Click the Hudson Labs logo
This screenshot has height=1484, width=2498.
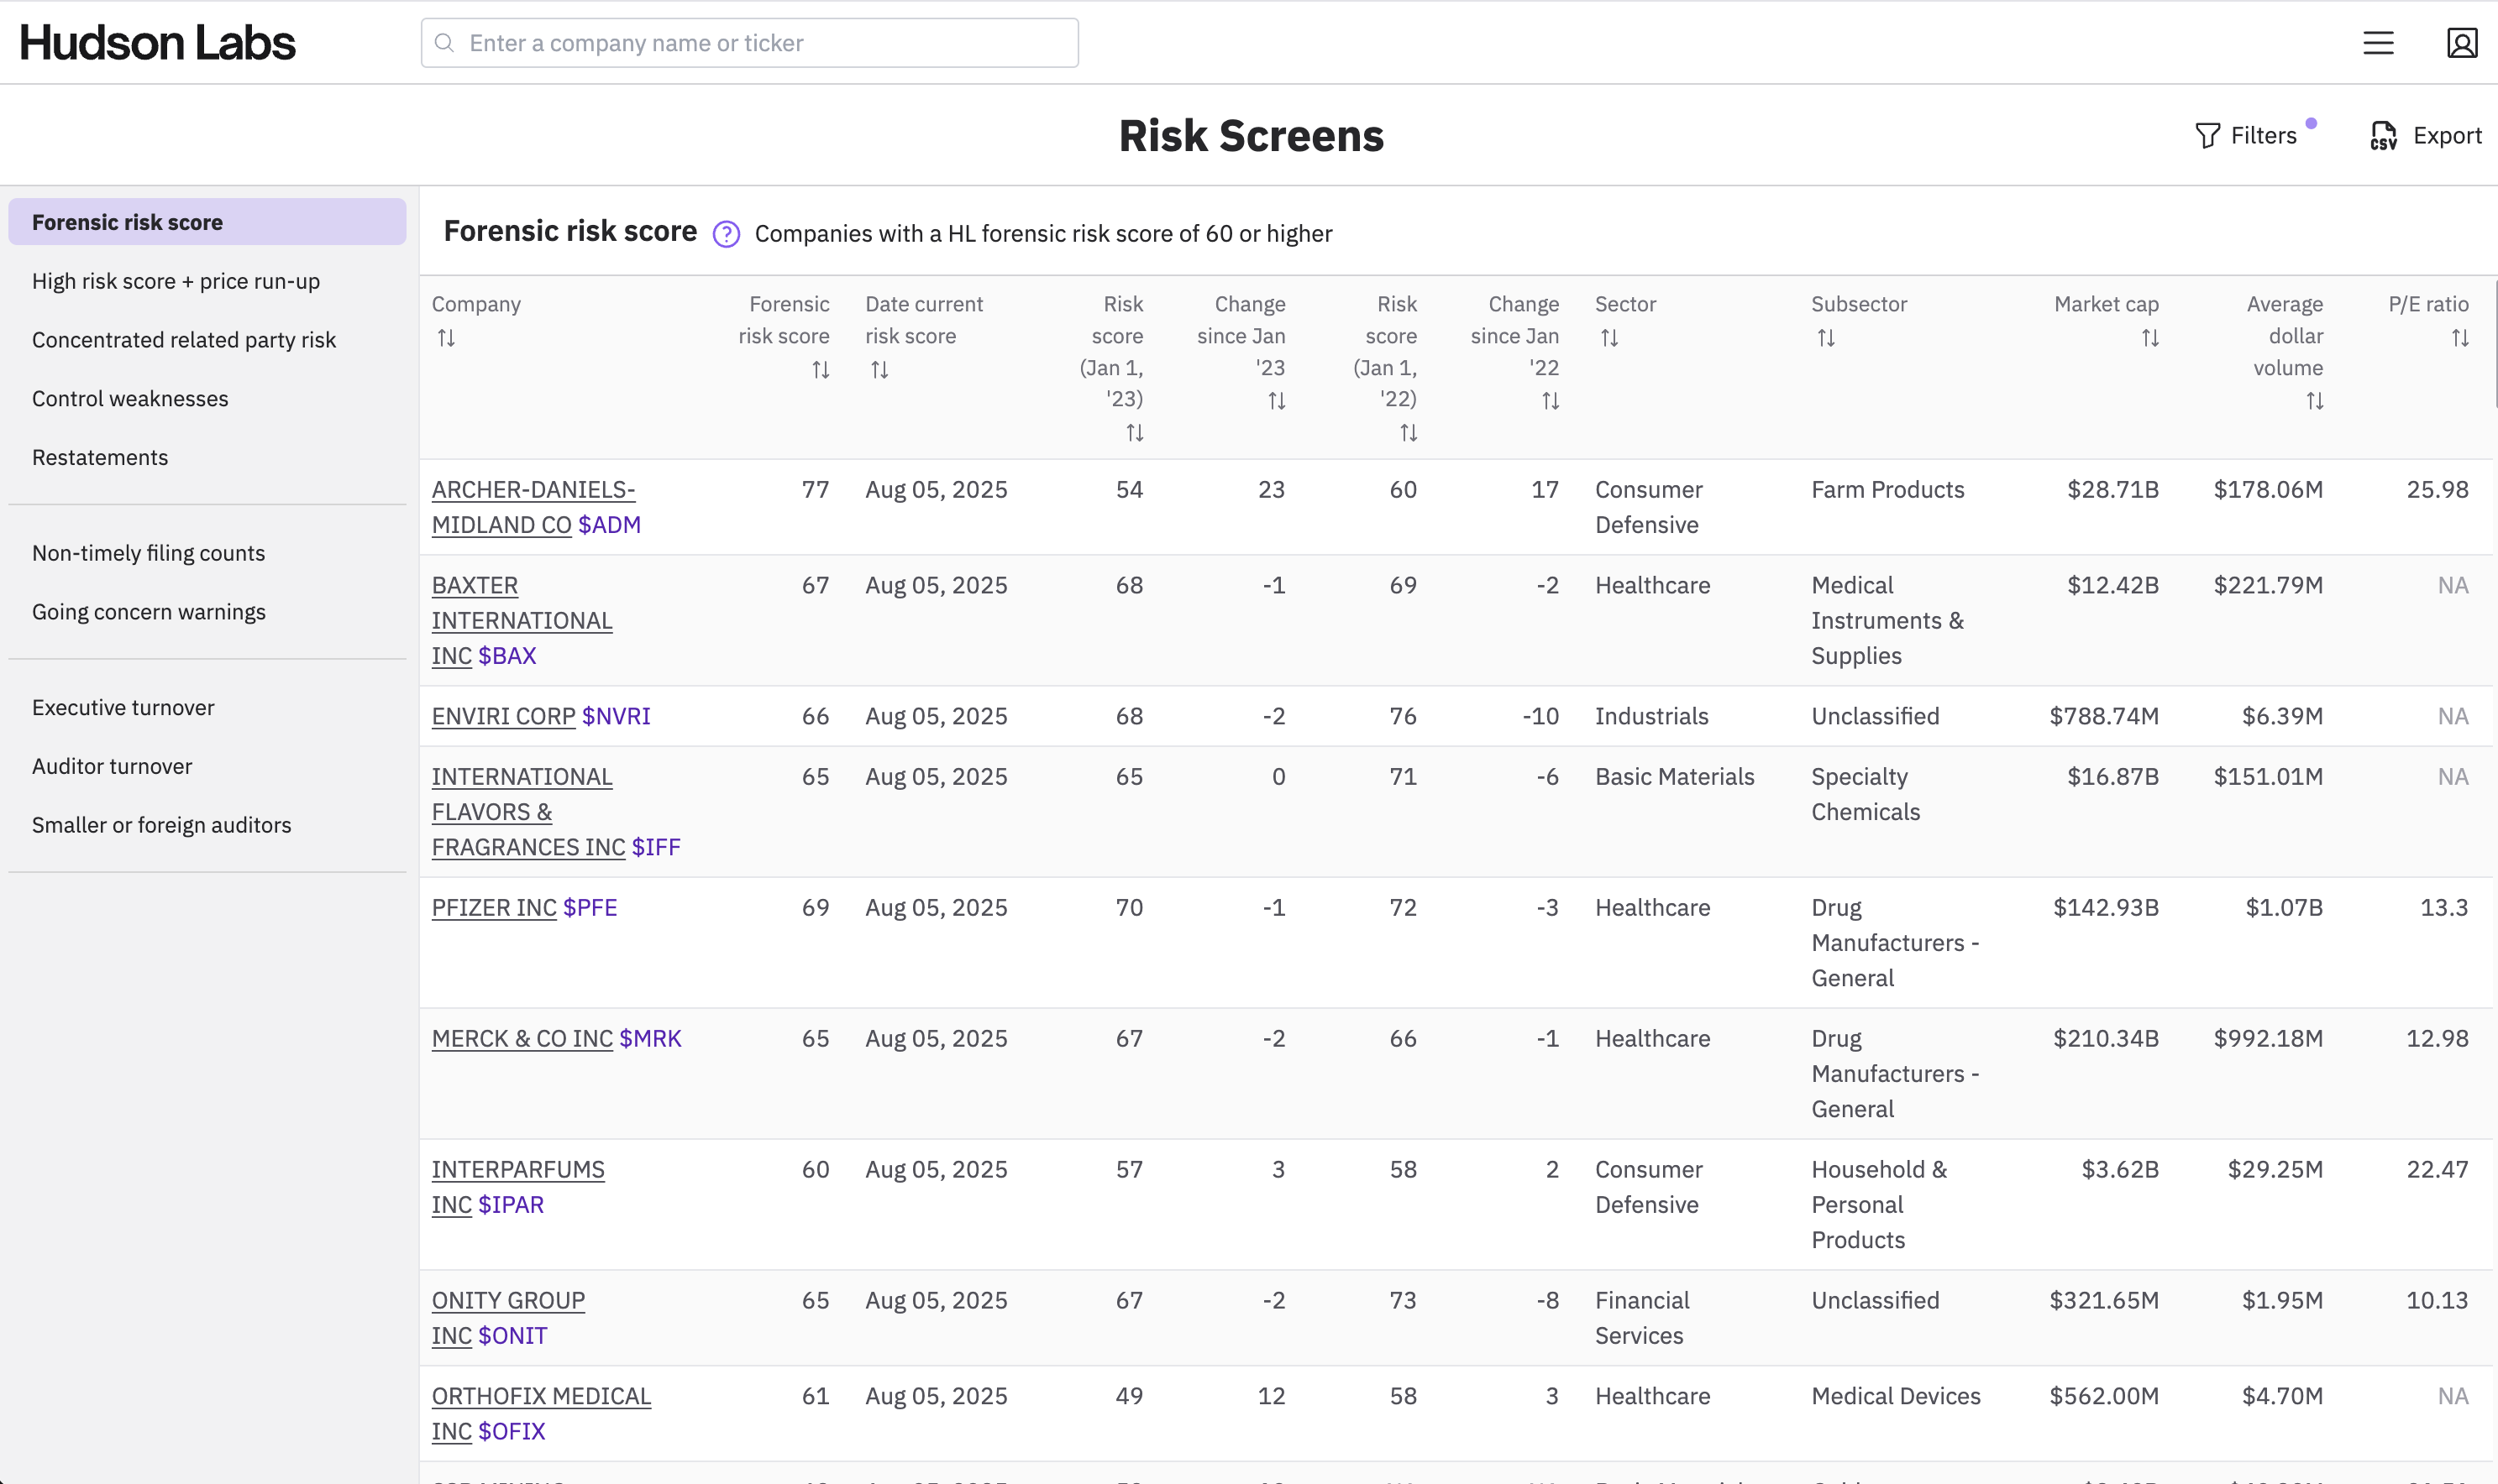pyautogui.click(x=157, y=43)
